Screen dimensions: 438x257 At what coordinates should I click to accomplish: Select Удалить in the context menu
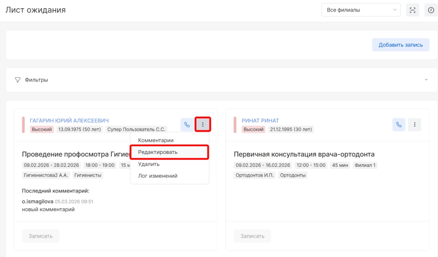point(149,164)
